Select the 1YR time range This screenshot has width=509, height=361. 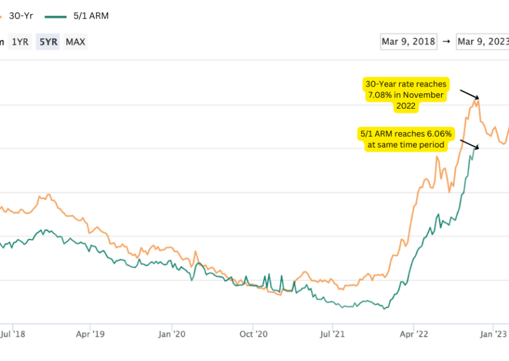click(20, 42)
